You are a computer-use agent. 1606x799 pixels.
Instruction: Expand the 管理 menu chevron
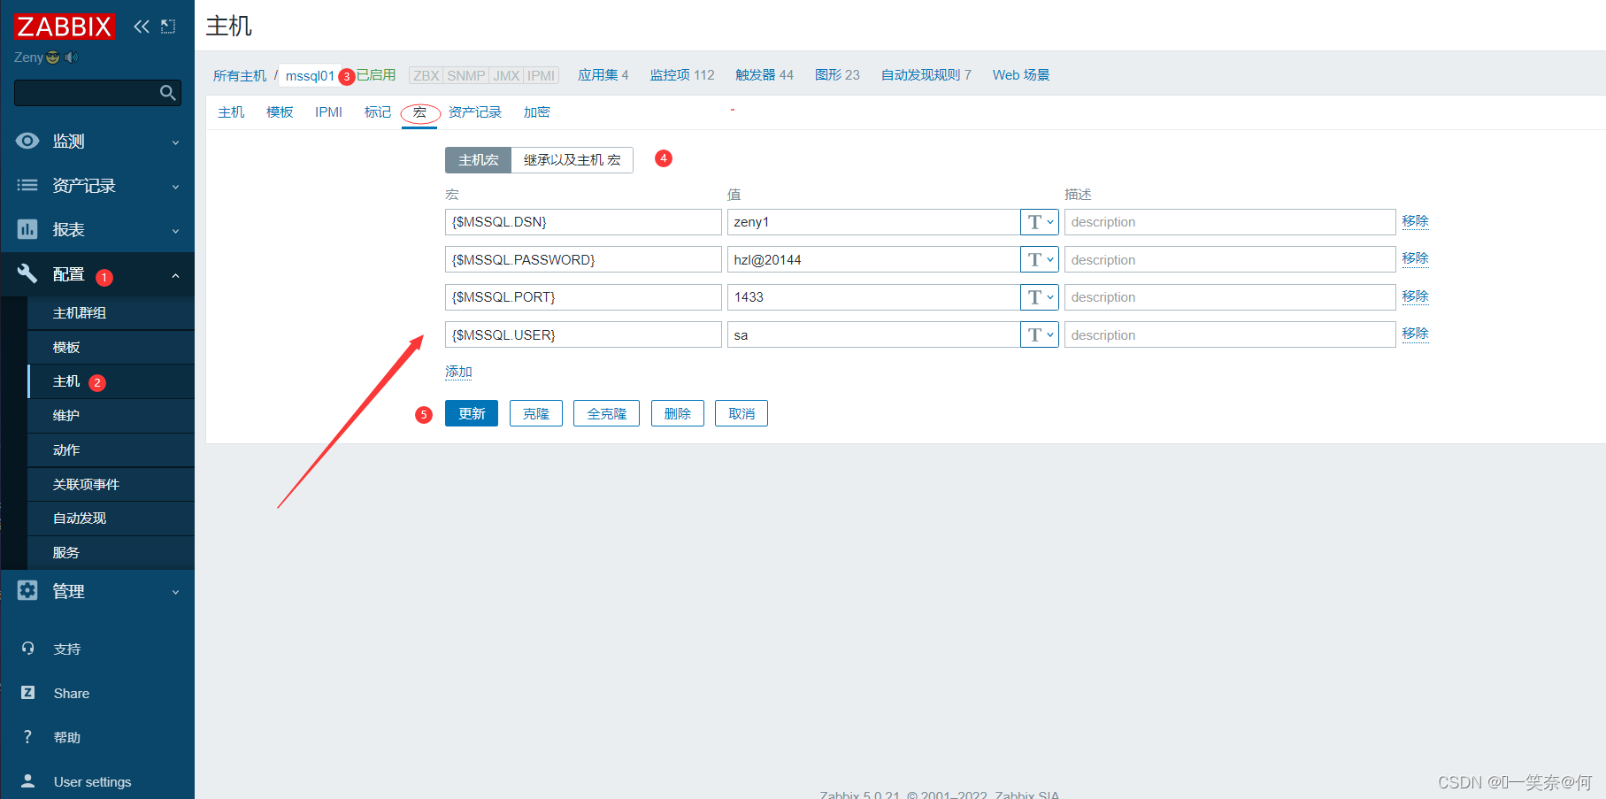[175, 592]
